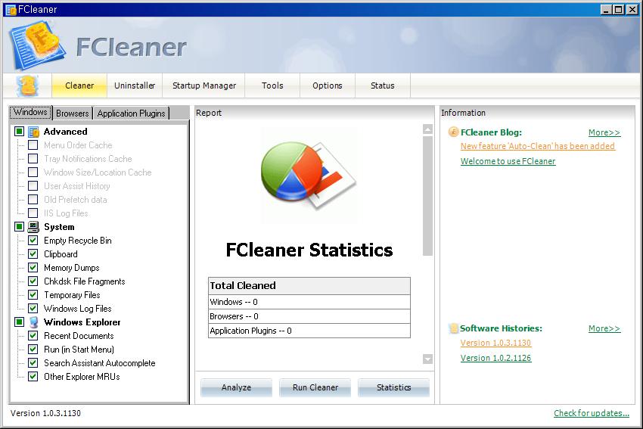
Task: Click the yellow sponge icon left of Cleaner
Action: coord(27,85)
